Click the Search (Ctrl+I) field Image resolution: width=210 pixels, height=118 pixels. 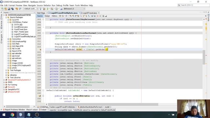(x=194, y=5)
